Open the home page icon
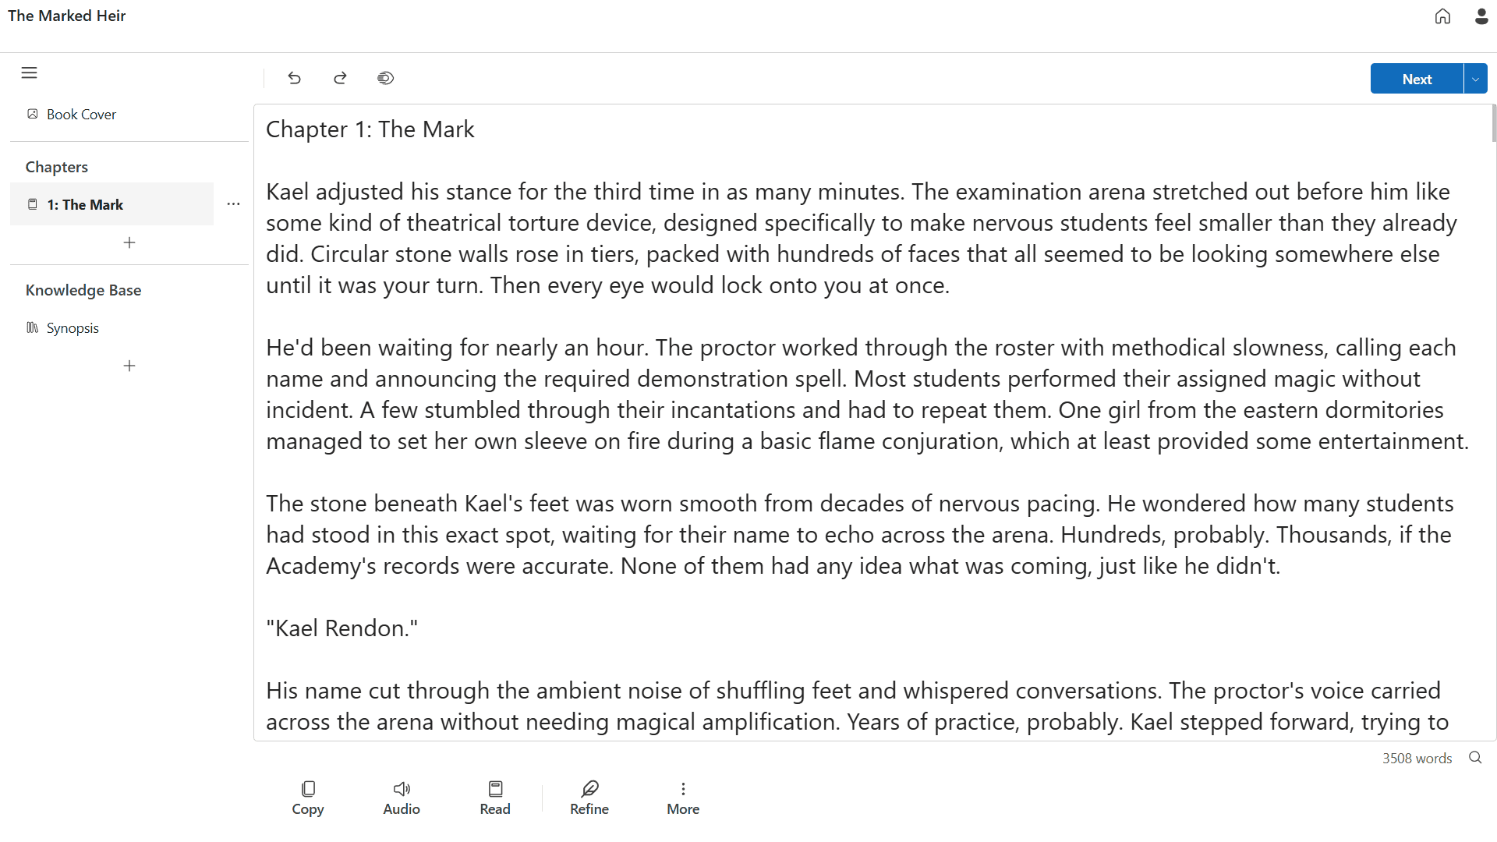Viewport: 1497px width, 842px height. [1442, 16]
